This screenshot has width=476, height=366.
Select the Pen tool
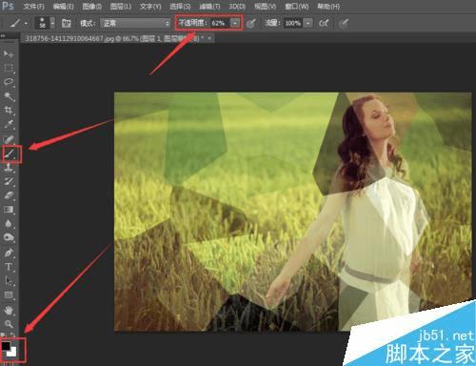[x=9, y=253]
